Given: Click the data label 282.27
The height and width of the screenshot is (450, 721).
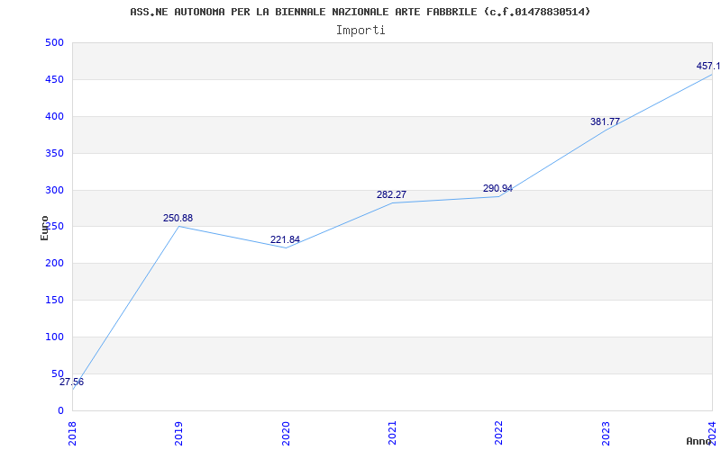Looking at the screenshot, I should 391,194.
